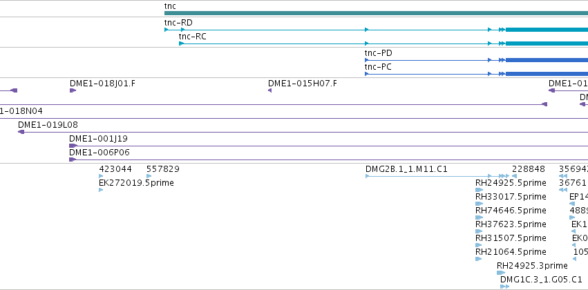Select the tnc gene bar
The height and width of the screenshot is (290, 588).
coord(376,13)
